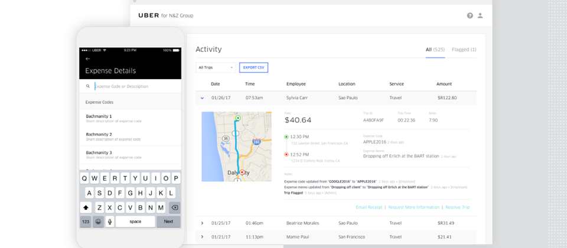
Task: Focus the Expense Code or Description field
Action: tap(130, 86)
